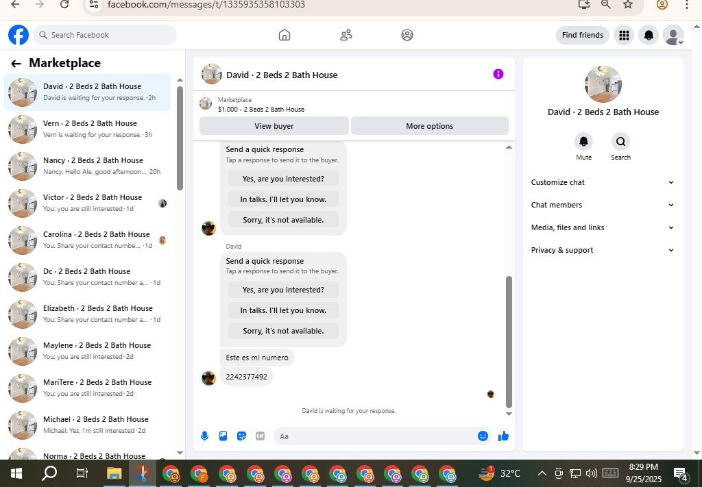The image size is (702, 487).
Task: Open the Elizabeth 2 Beds 2 Bath House chat
Action: [x=88, y=314]
